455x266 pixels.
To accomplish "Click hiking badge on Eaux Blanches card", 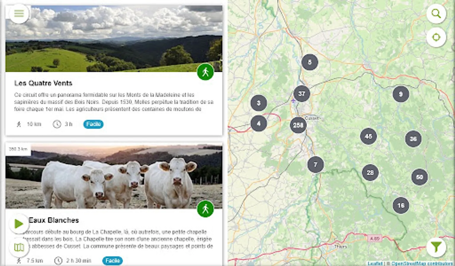I will click(x=205, y=209).
